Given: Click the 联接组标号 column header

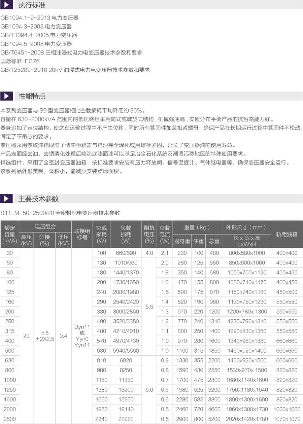Looking at the screenshot, I should (82, 234).
